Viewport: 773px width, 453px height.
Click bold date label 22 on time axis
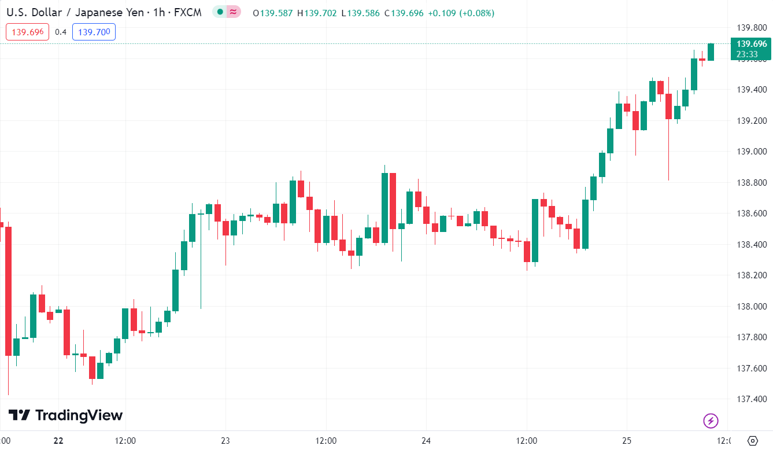point(58,441)
